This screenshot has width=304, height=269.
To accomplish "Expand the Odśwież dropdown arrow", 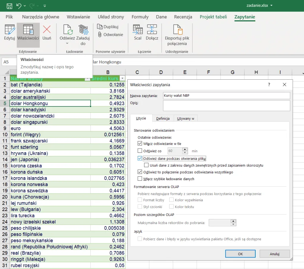I will [67, 43].
